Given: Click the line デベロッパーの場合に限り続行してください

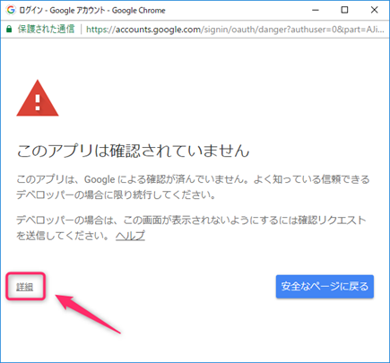Looking at the screenshot, I should coord(116,195).
